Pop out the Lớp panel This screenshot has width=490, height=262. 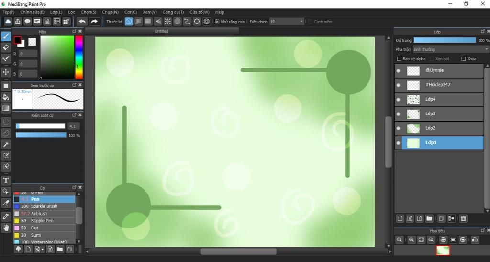[x=483, y=31]
